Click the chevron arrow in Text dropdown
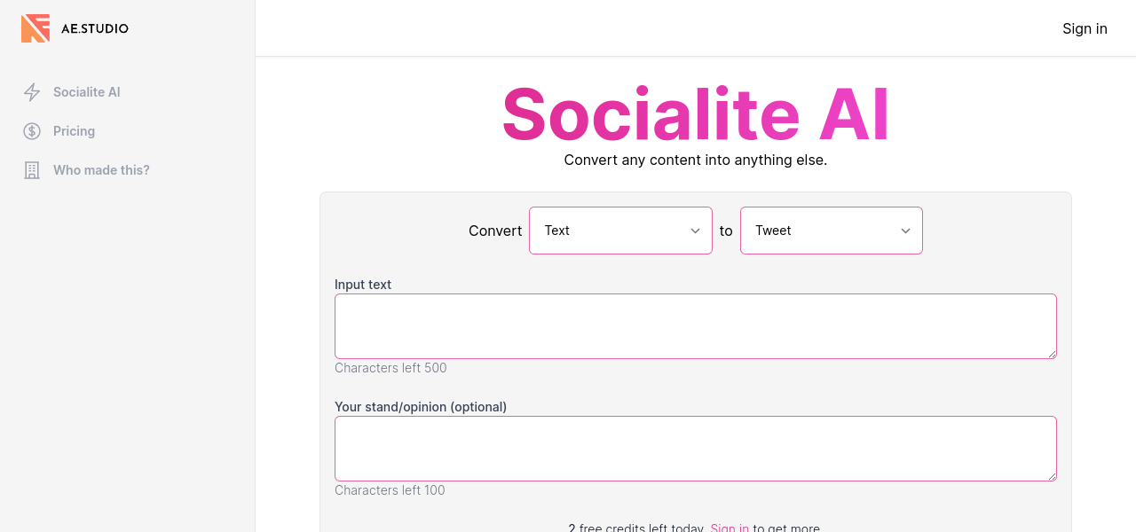The height and width of the screenshot is (532, 1136). (x=696, y=231)
